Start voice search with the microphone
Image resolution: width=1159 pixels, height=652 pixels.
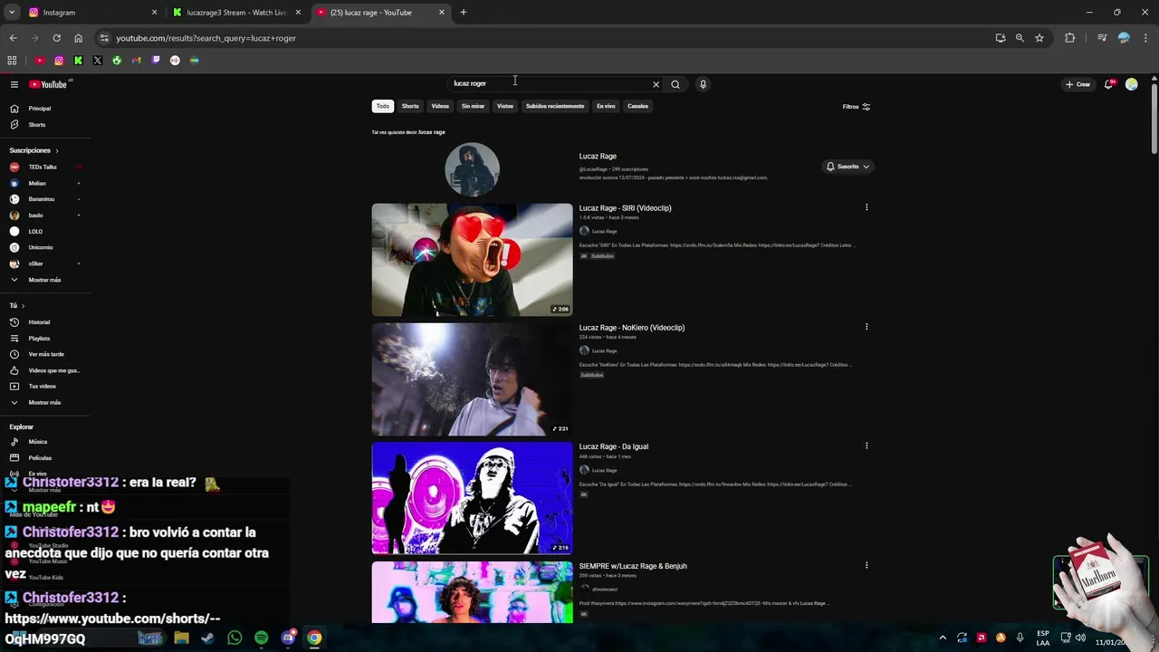point(703,84)
